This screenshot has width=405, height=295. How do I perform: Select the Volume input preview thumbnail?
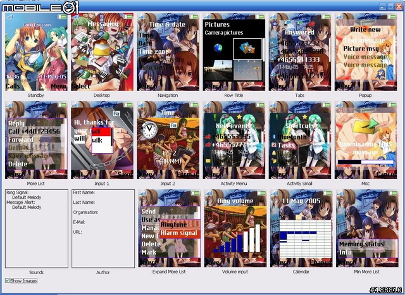pos(235,229)
